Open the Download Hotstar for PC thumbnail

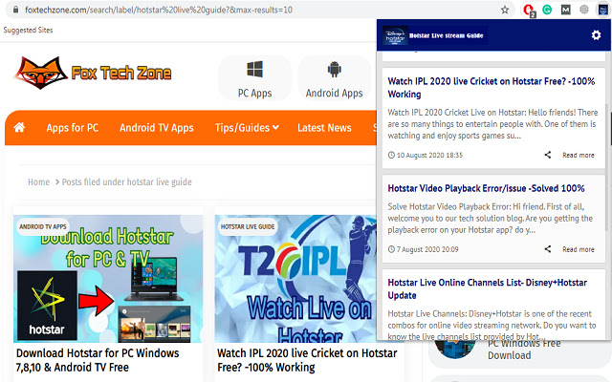click(108, 279)
